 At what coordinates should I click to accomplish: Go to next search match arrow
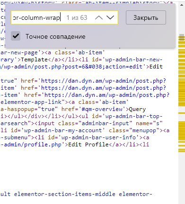click(x=110, y=17)
